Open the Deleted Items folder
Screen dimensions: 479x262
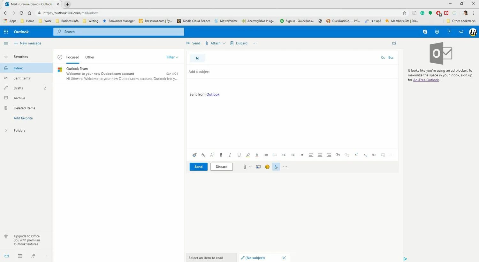click(x=27, y=108)
